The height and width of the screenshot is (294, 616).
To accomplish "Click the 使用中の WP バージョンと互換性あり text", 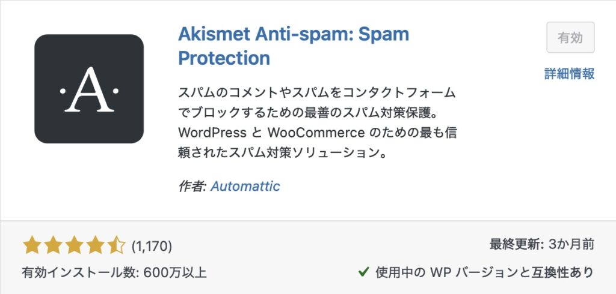I will coord(485,272).
